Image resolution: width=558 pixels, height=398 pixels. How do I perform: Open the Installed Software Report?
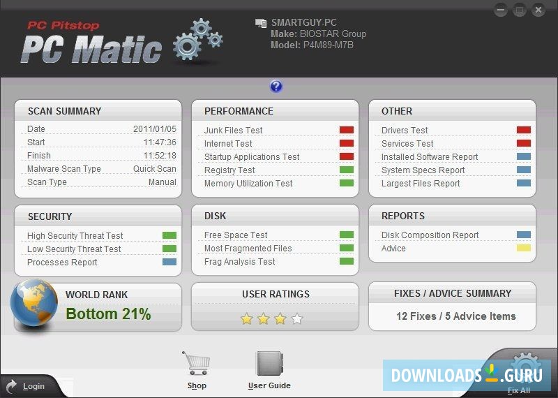(x=430, y=157)
